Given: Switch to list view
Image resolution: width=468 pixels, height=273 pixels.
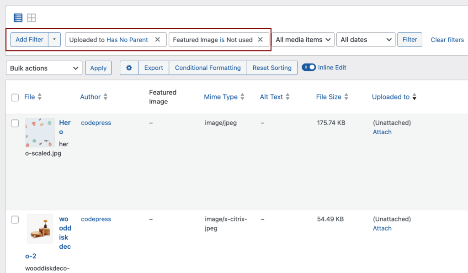Looking at the screenshot, I should (18, 17).
